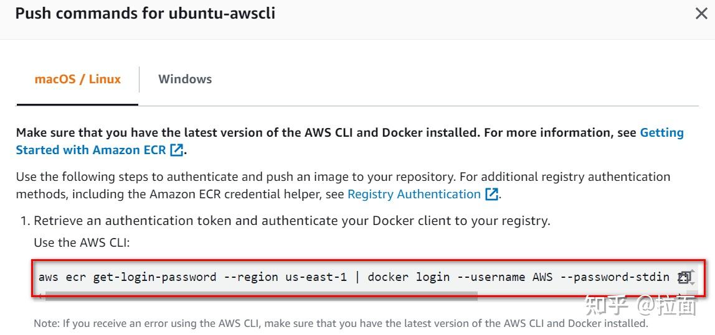
Task: Click the scroll arrows at command box right edge
Action: 692,278
